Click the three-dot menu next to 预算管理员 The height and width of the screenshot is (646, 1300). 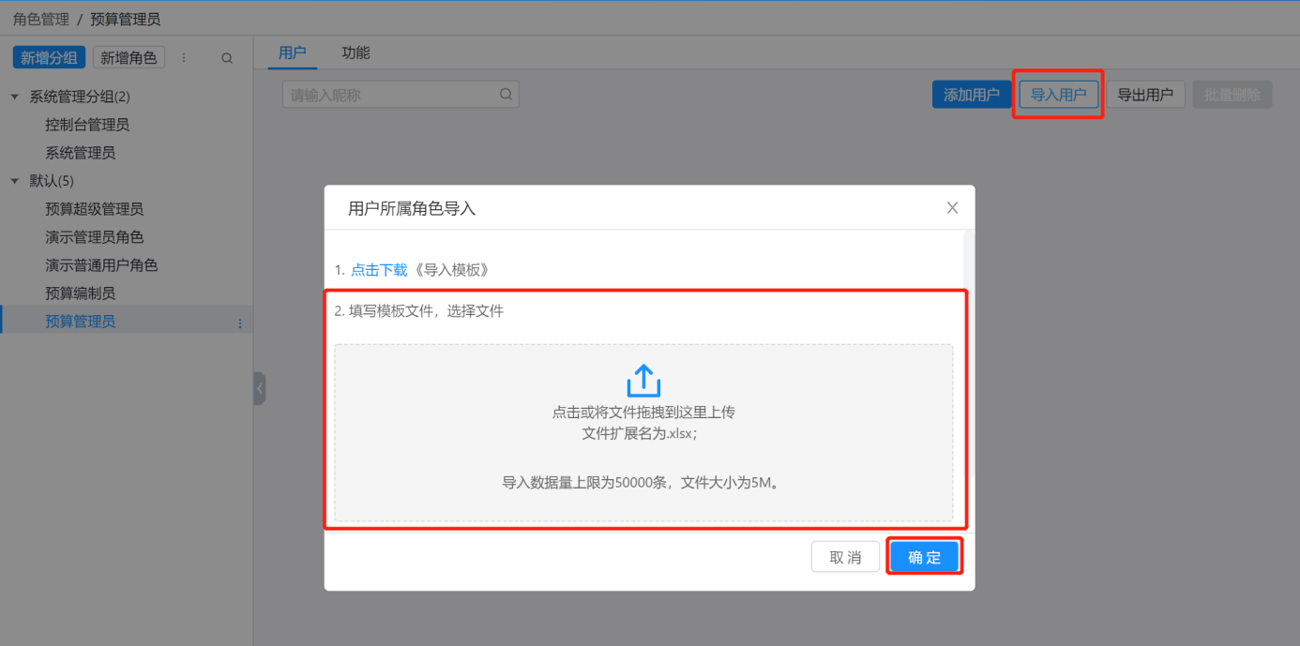239,323
